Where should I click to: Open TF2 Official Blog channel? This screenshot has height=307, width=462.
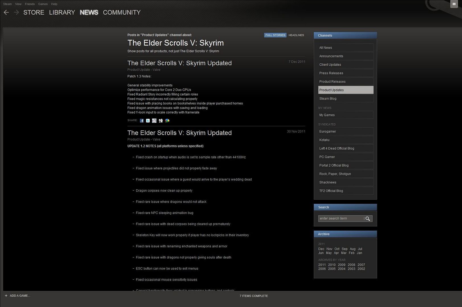[x=346, y=191]
